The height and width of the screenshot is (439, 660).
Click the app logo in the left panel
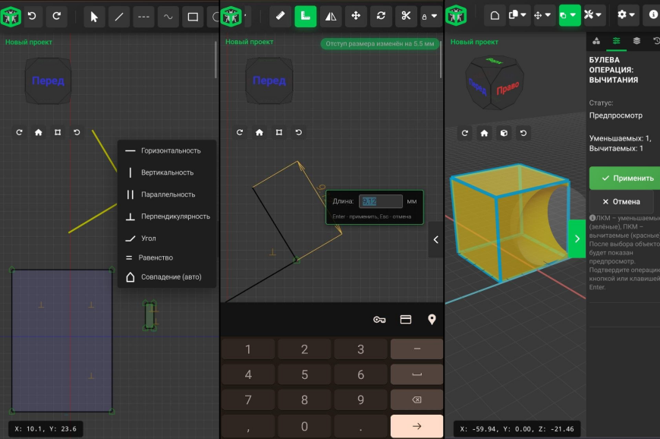pyautogui.click(x=11, y=17)
